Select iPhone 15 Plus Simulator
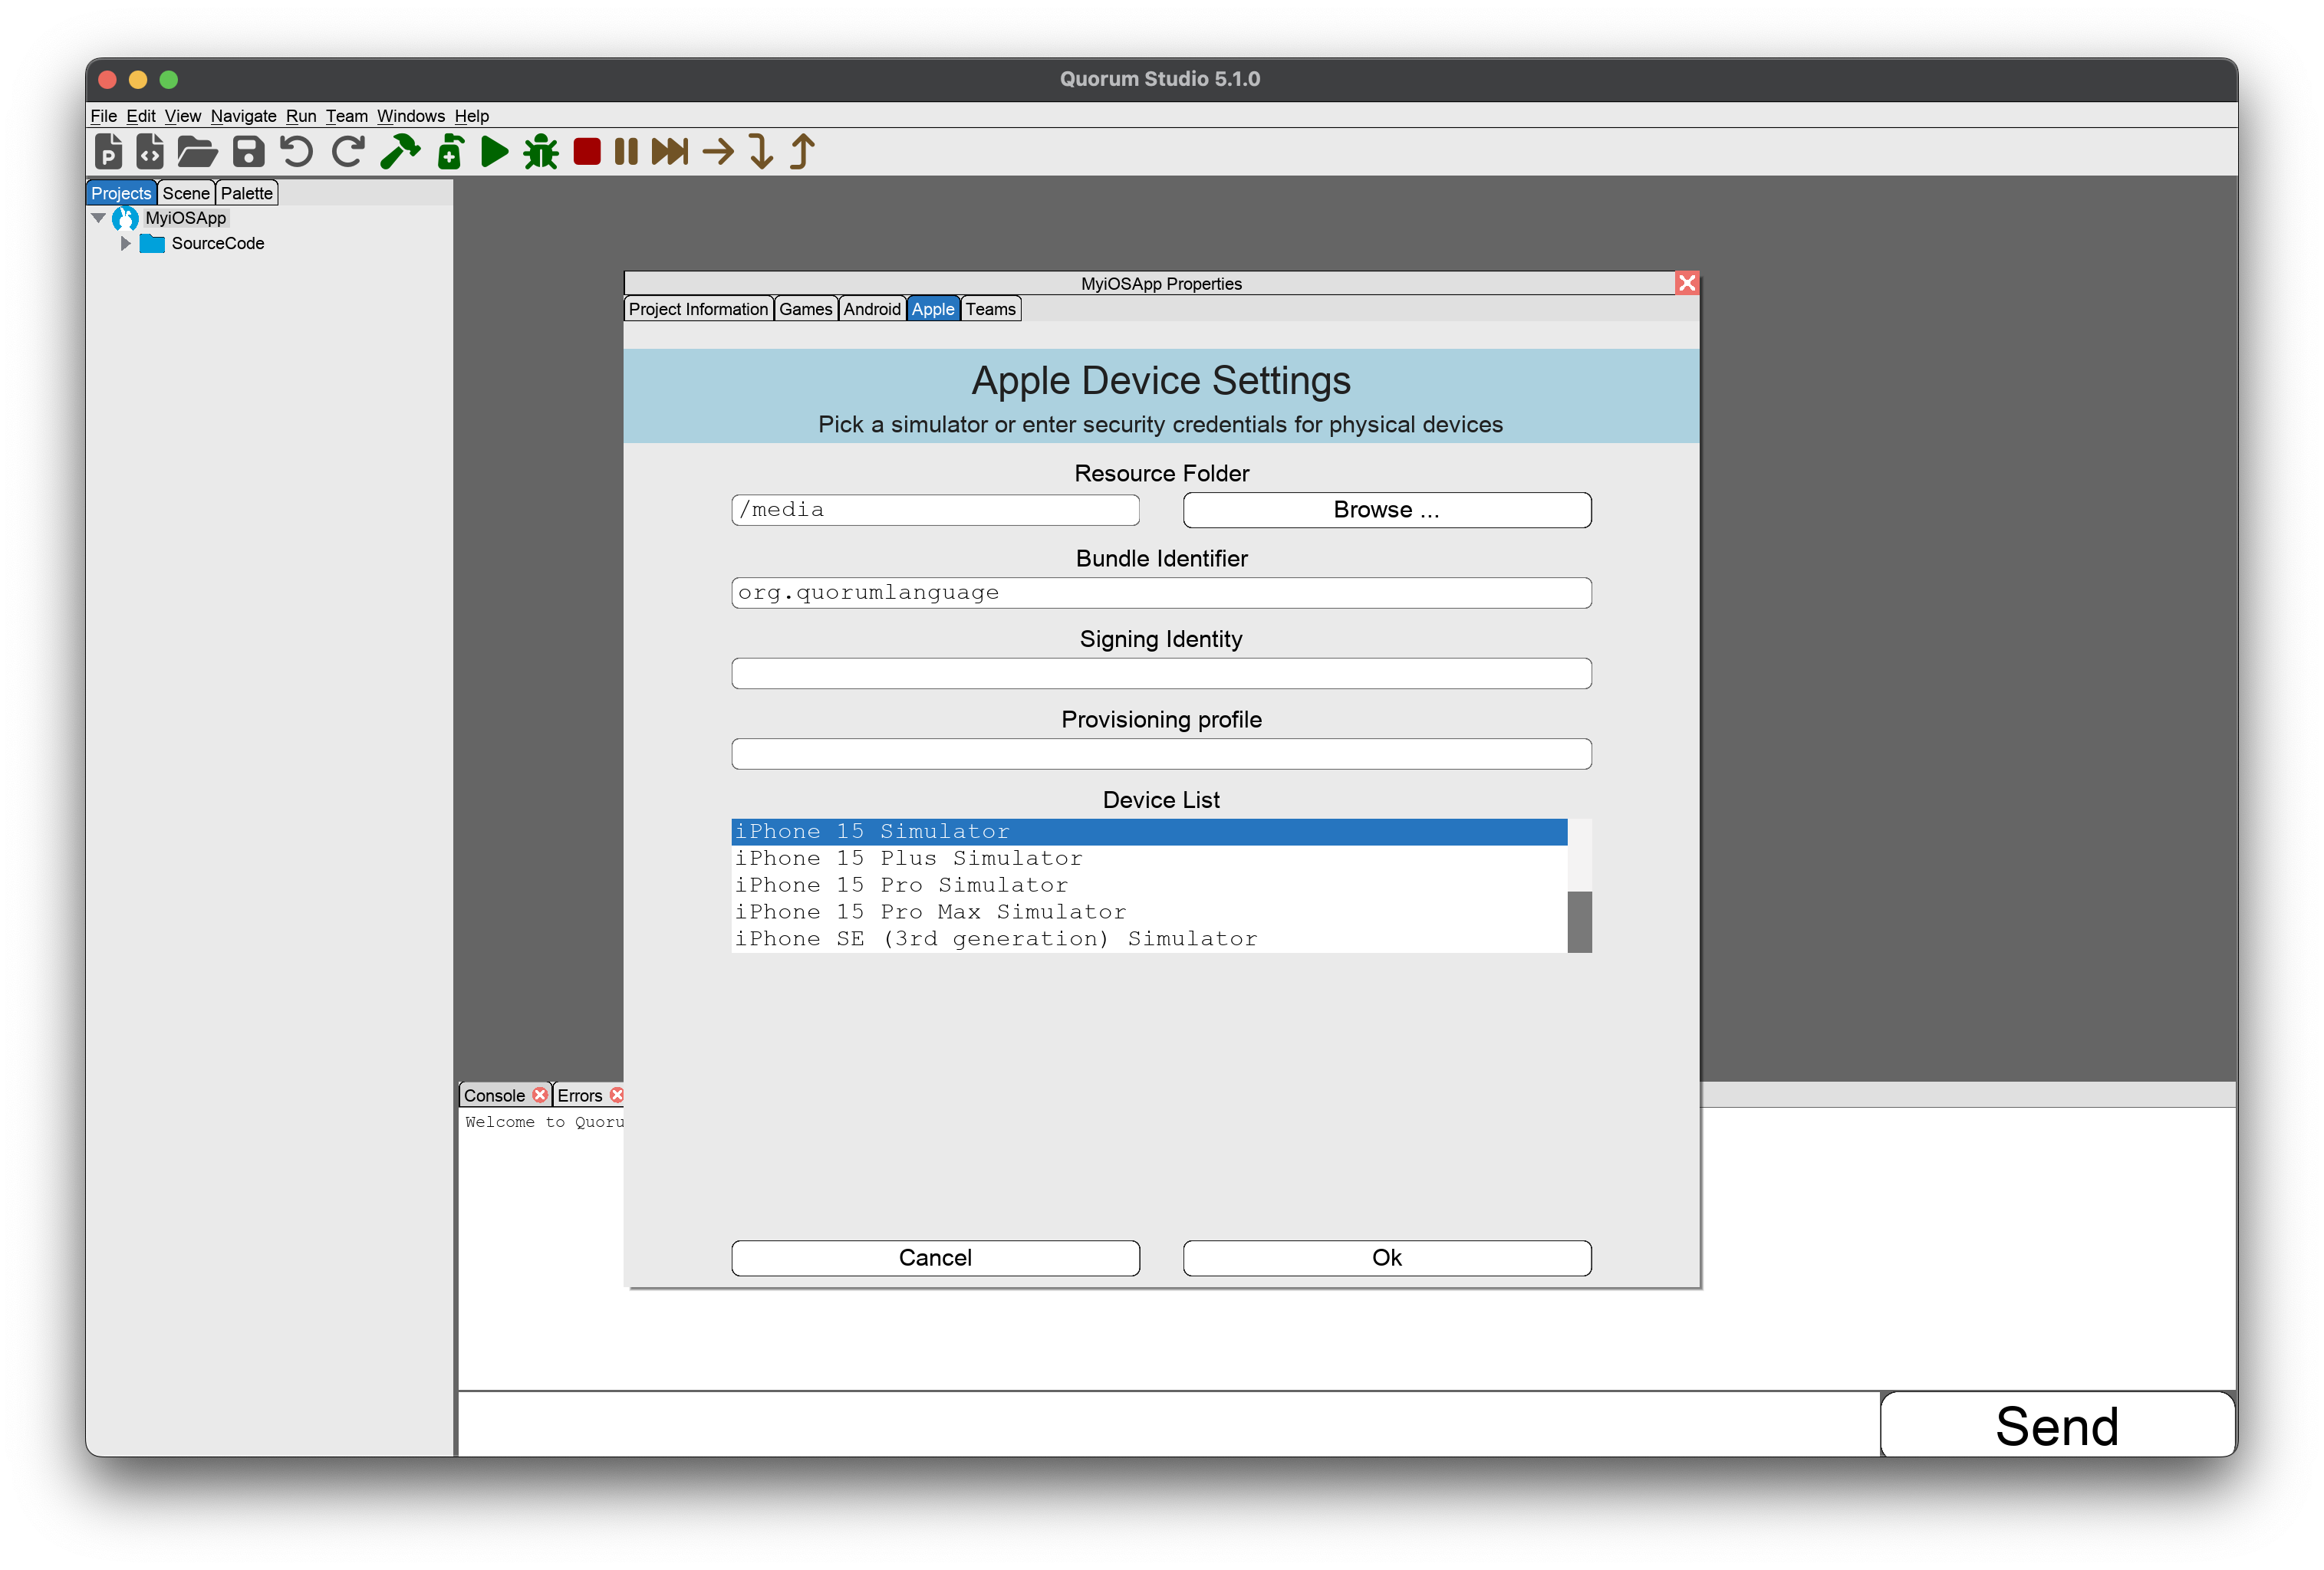This screenshot has width=2324, height=1570. click(x=1149, y=859)
